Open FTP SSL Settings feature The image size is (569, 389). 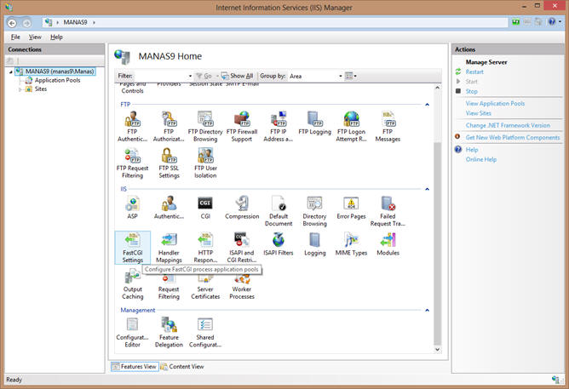click(x=169, y=163)
